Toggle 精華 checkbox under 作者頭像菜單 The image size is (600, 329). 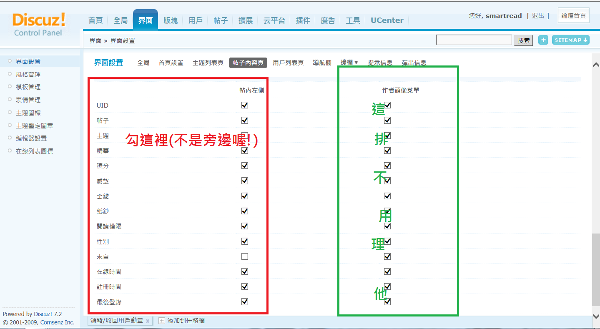tap(387, 151)
